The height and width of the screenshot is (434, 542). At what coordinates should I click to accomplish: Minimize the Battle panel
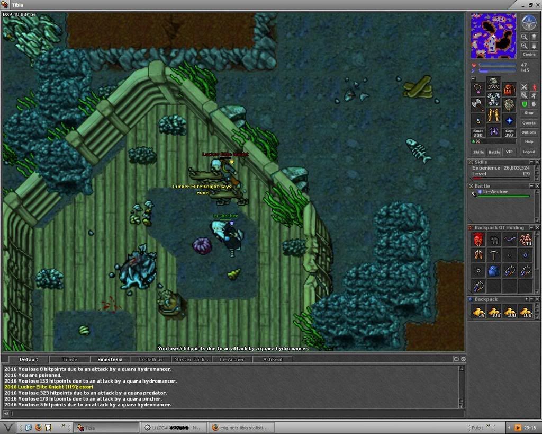(x=531, y=186)
